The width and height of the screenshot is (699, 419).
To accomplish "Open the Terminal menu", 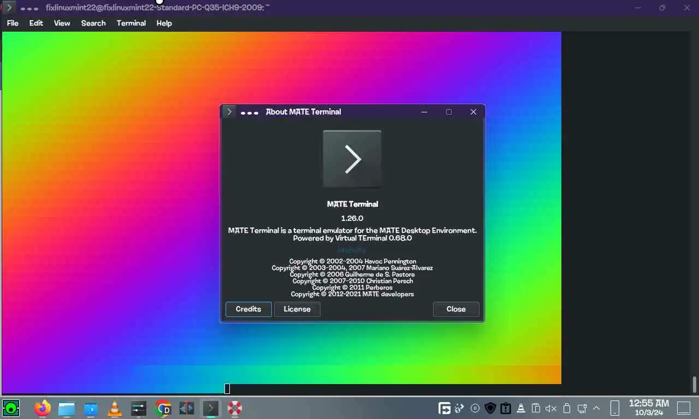I will click(131, 23).
